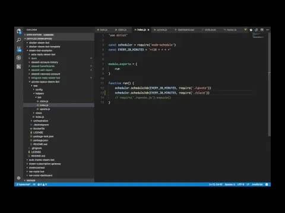This screenshot has height=213, width=285.
Task: Expand the auto-reply-steem-bot folder
Action: click(x=59, y=54)
